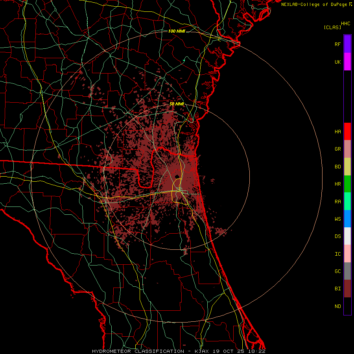Click the black radar site dot
The image size is (354, 354).
pyautogui.click(x=177, y=176)
